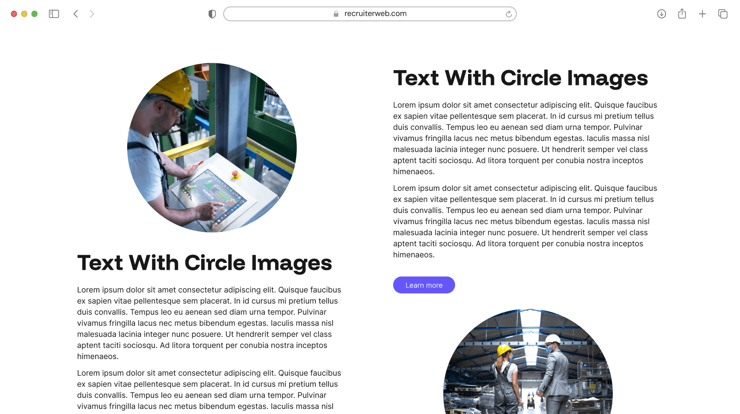Click the first paragraph under the right heading
The height and width of the screenshot is (414, 740).
click(x=525, y=138)
